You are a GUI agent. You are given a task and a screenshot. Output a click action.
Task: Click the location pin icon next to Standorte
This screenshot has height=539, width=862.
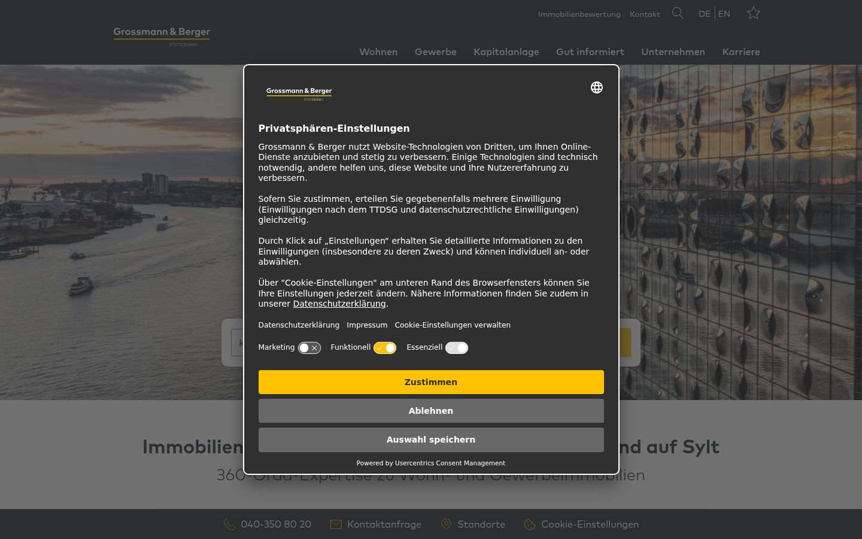446,525
